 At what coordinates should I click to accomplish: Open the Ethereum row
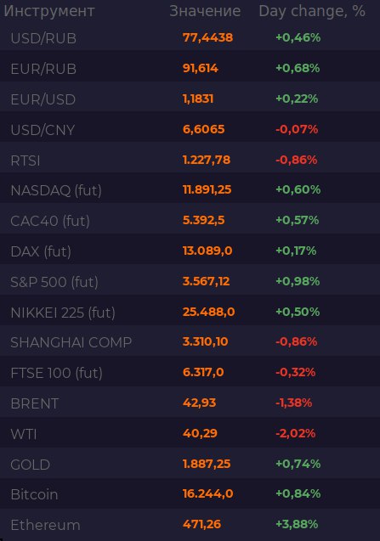coord(190,525)
